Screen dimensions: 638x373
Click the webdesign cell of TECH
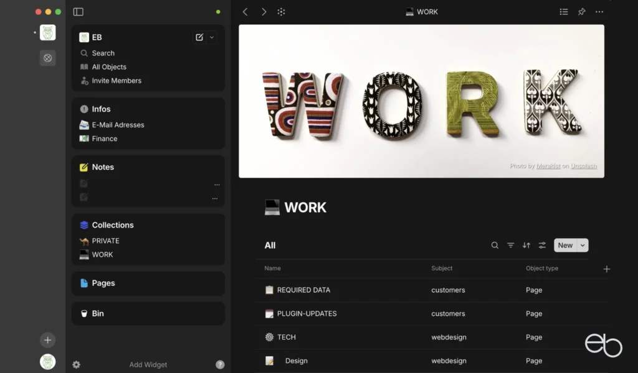(449, 338)
